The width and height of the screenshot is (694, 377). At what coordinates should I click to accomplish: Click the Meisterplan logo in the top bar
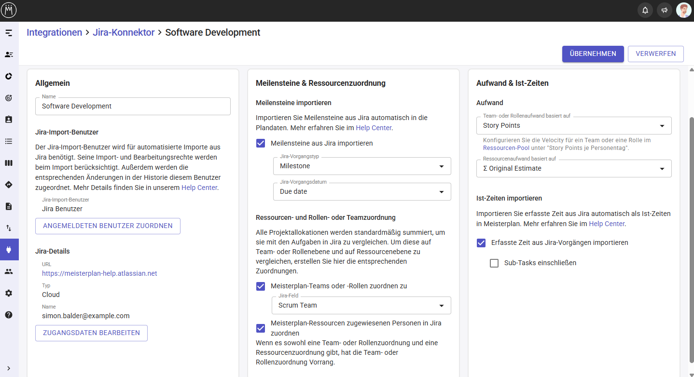(x=9, y=10)
